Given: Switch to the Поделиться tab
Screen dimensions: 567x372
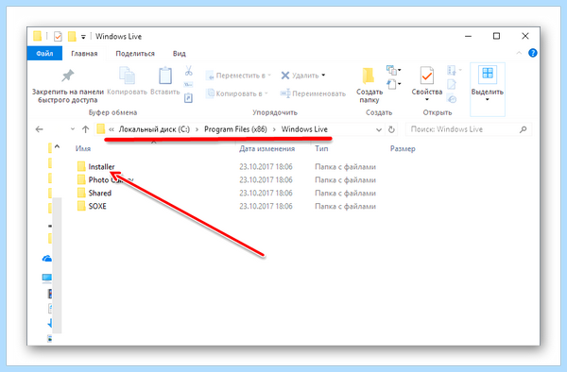Looking at the screenshot, I should point(135,54).
